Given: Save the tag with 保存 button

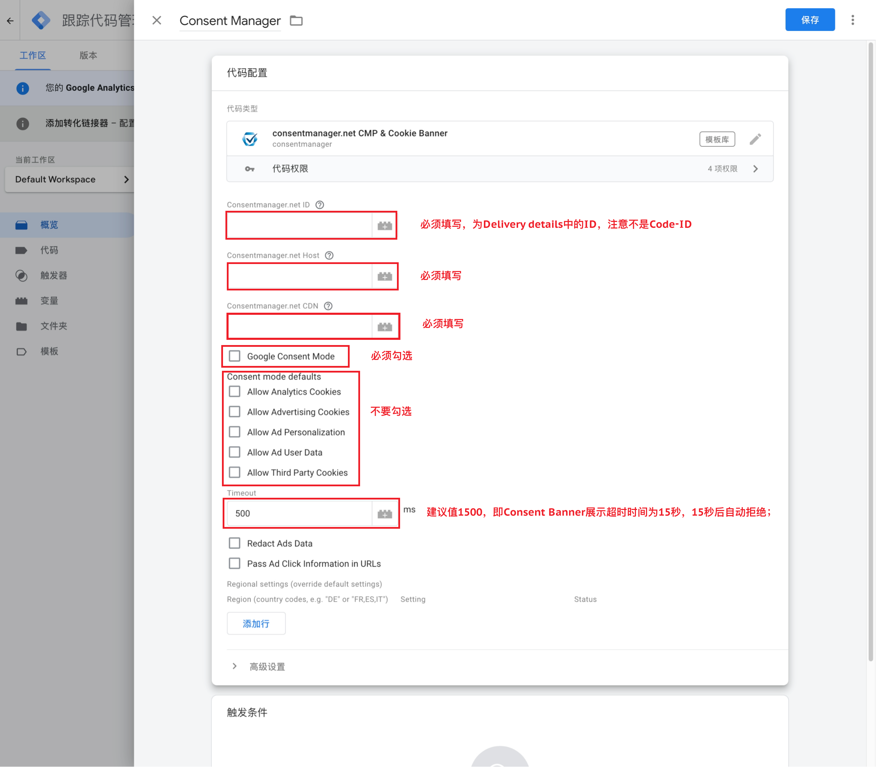Looking at the screenshot, I should point(810,20).
